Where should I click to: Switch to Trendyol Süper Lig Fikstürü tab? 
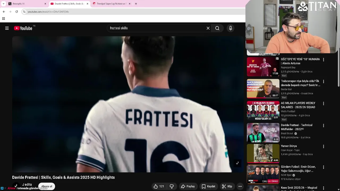click(112, 4)
